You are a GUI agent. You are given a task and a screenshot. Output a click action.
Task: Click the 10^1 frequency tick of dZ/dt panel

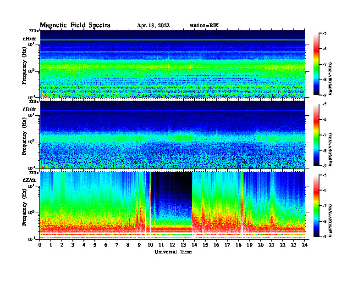(x=31, y=185)
